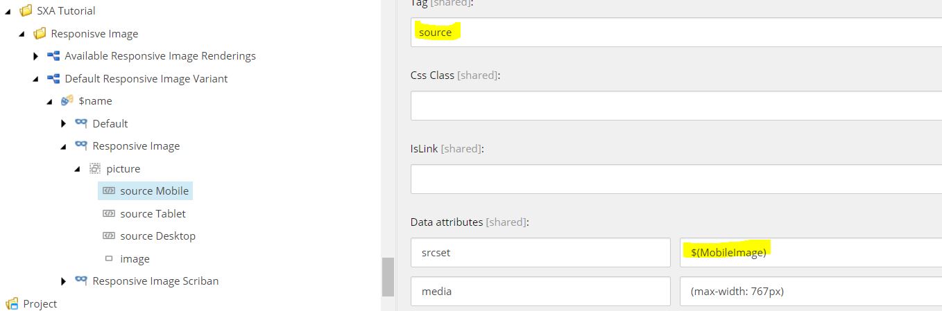
Task: Click the content tree vertical scrollbar
Action: click(388, 276)
